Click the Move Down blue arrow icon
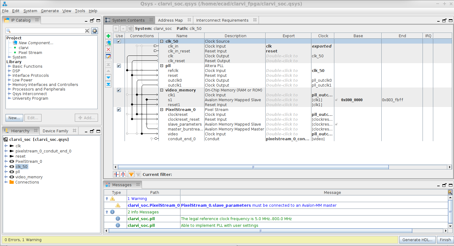454x246 pixels. (108, 77)
